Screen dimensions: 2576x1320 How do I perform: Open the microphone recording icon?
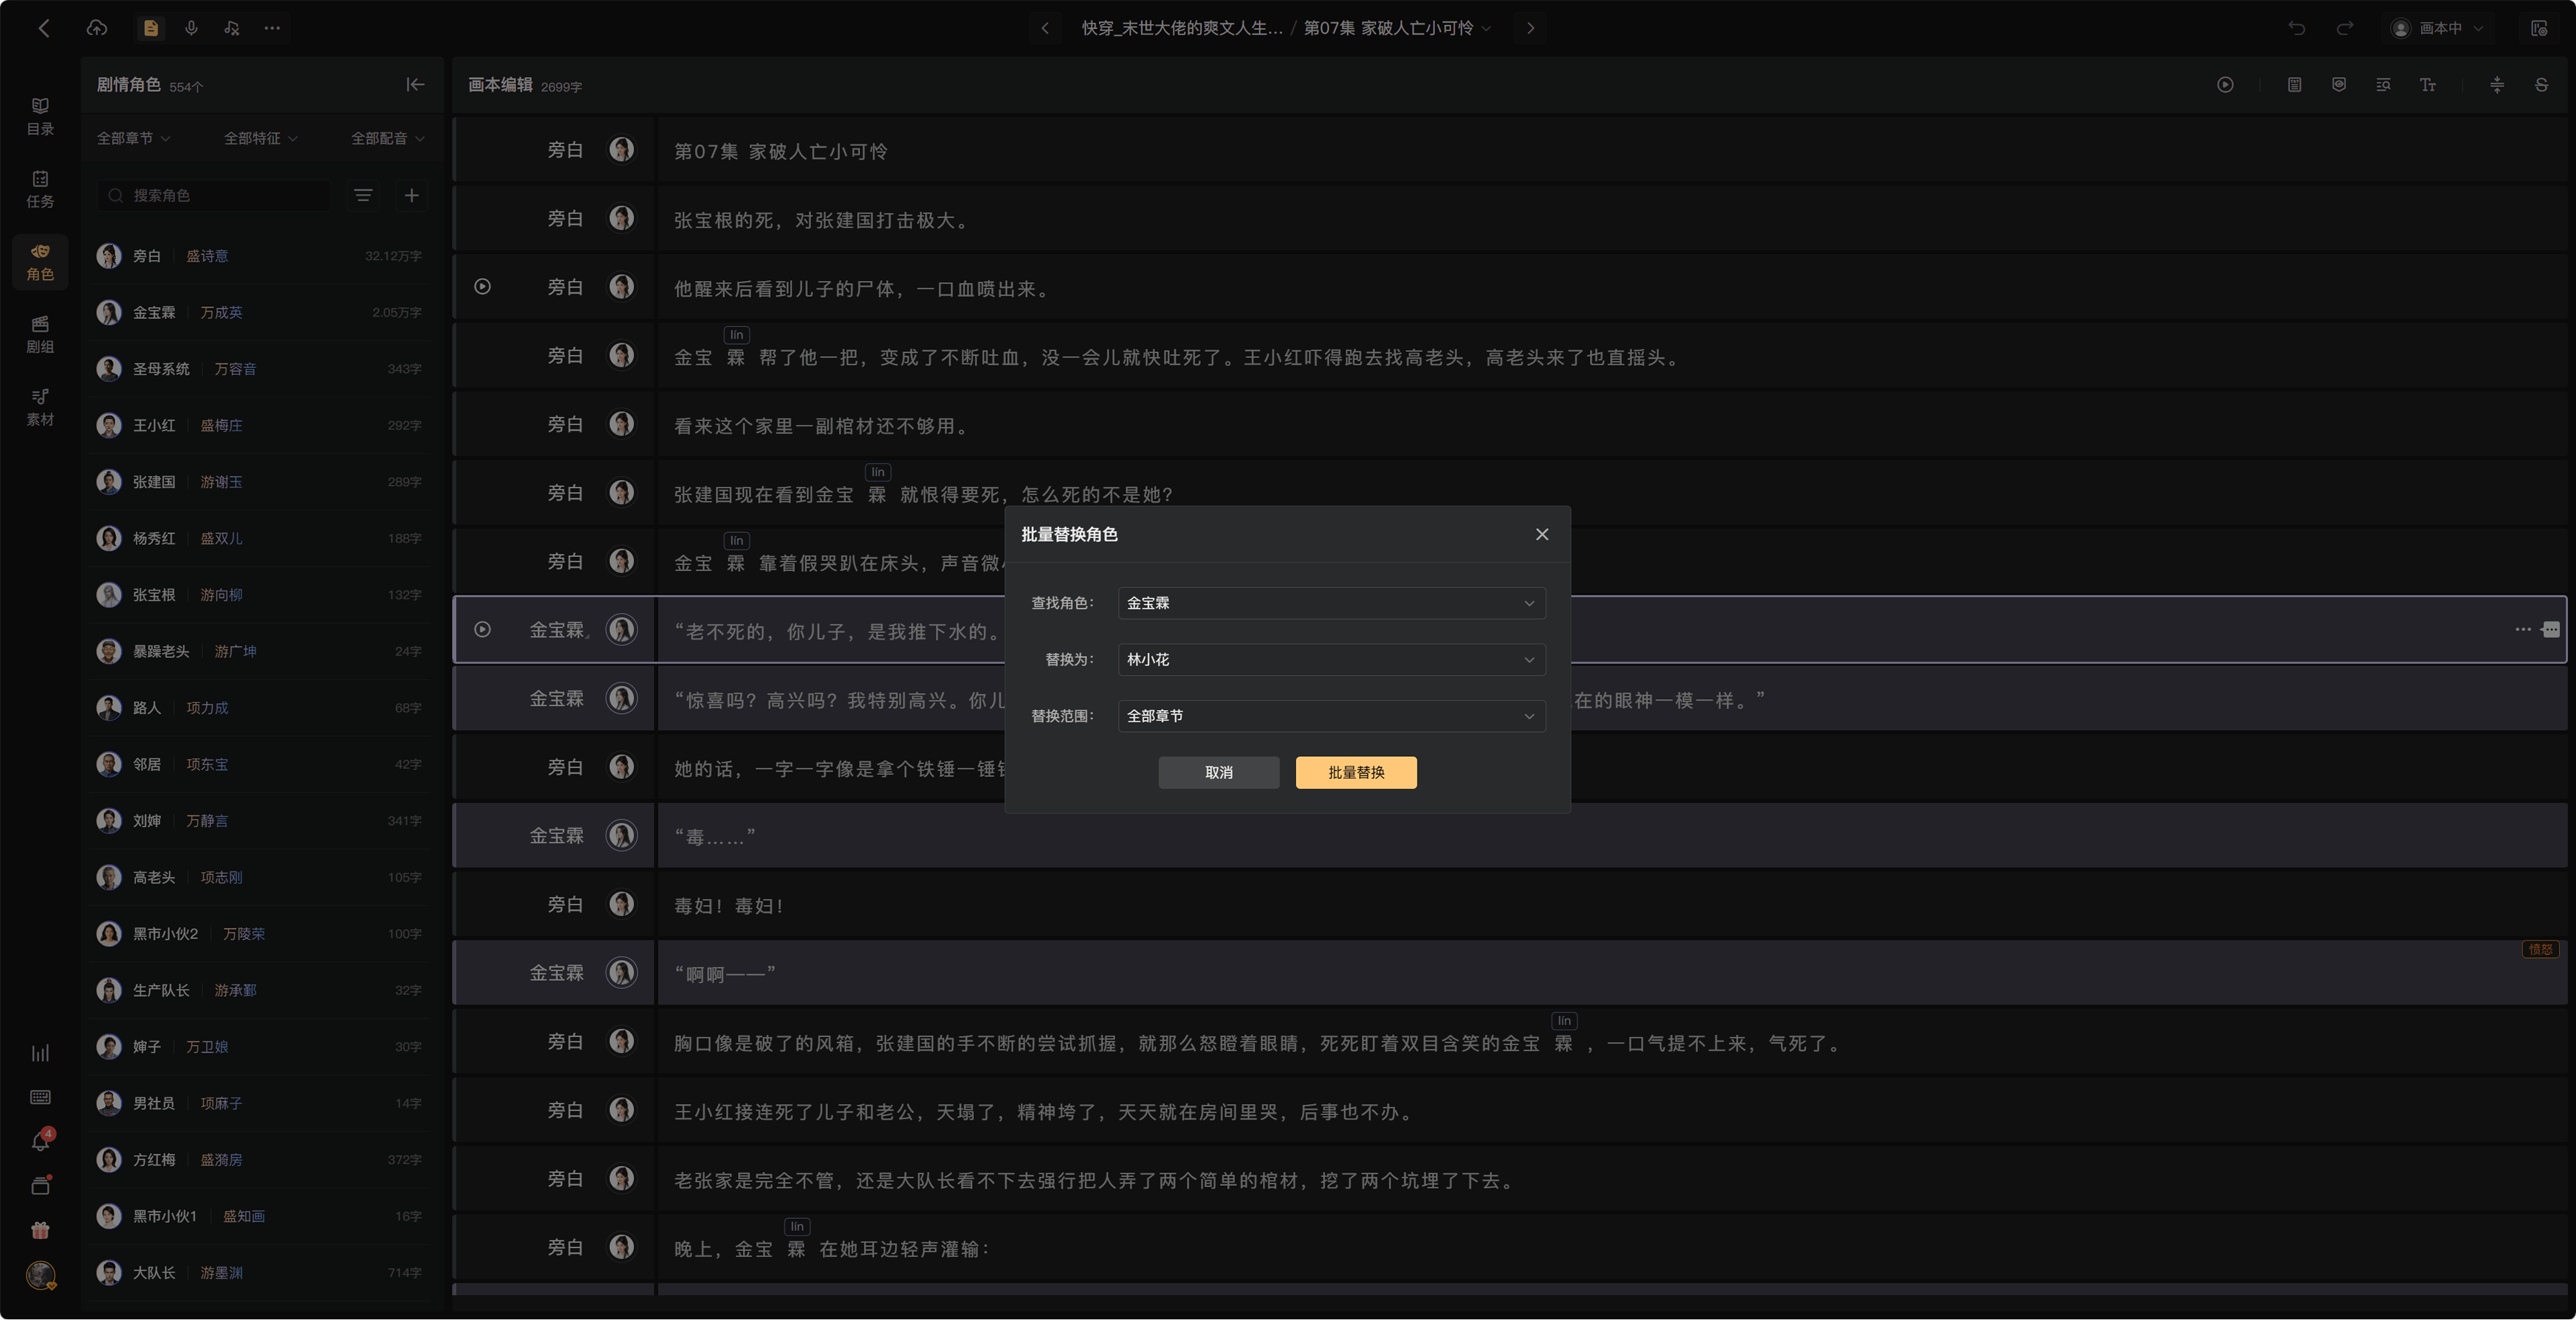pos(191,28)
